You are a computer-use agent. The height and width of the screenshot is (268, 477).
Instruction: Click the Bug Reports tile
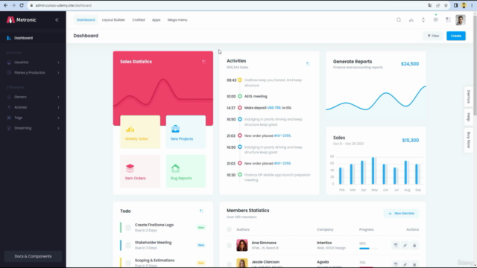tap(186, 171)
